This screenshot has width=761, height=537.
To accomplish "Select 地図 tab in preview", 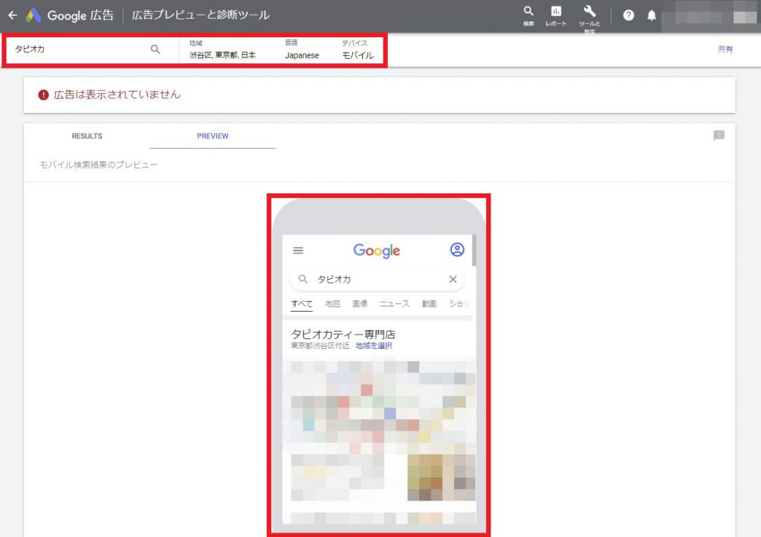I will [332, 304].
